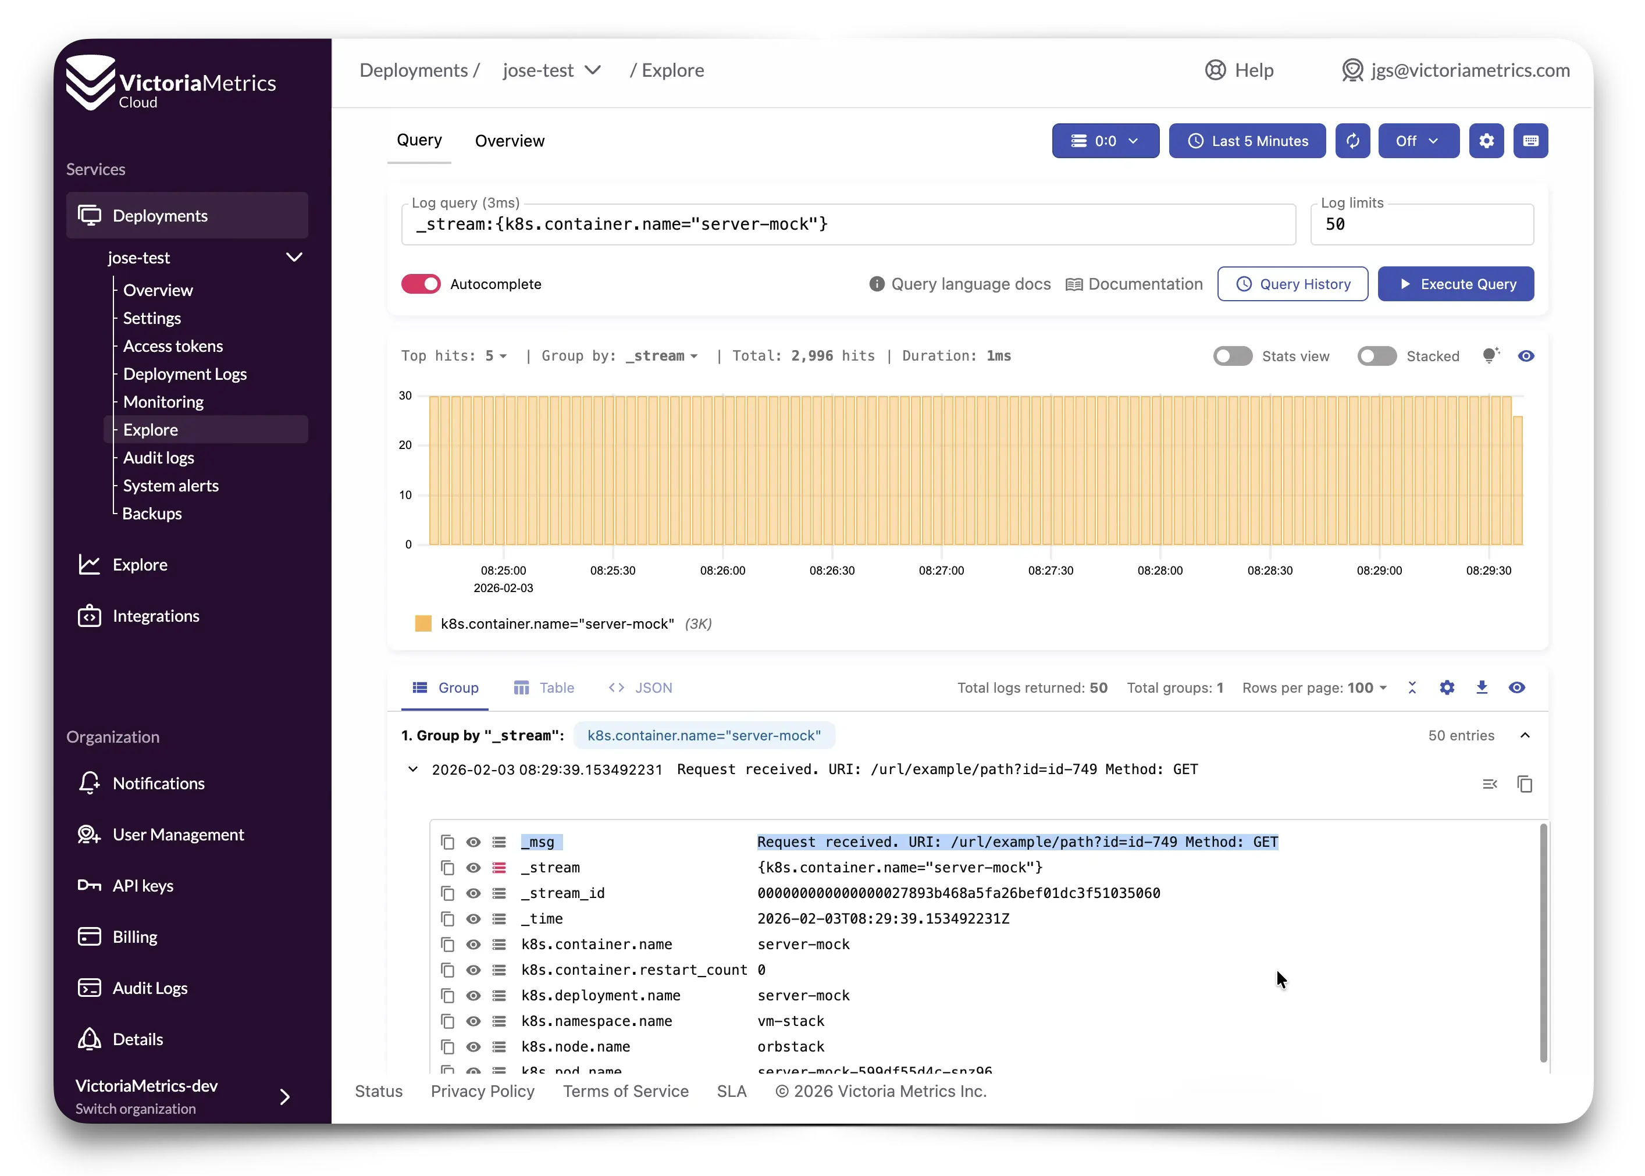Open Integrations in the sidebar
The image size is (1645, 1176).
tap(156, 616)
